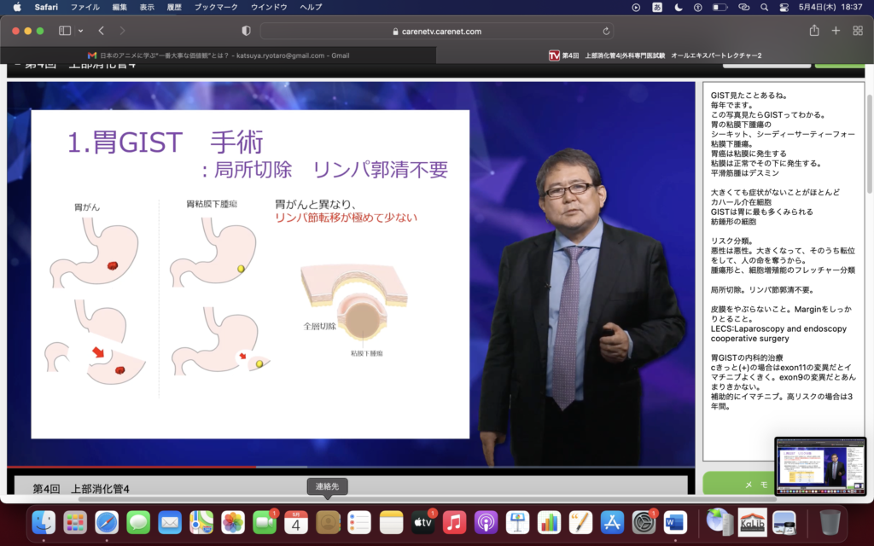
Task: Open the ブックマーク menu in menu bar
Action: [x=216, y=7]
